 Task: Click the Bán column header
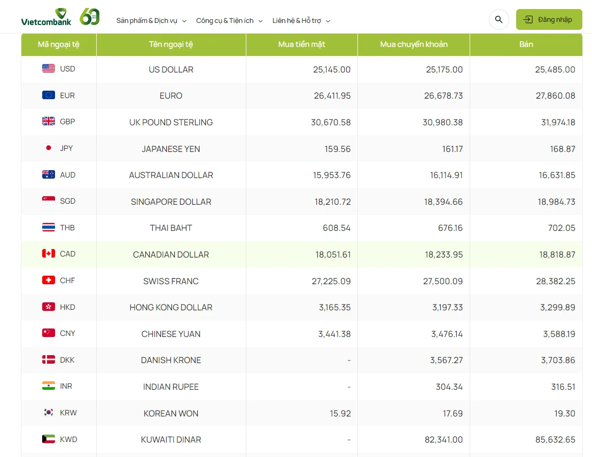click(526, 44)
